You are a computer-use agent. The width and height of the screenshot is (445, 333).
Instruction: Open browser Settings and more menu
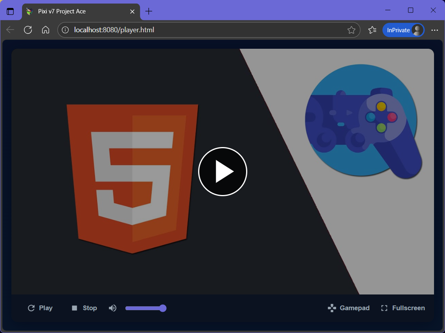434,30
